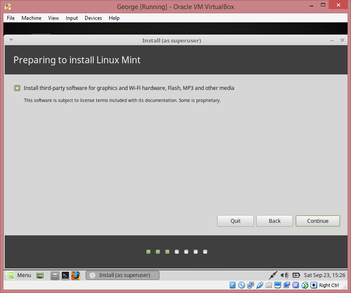Click VirtualBox optical disc status icon
The image size is (351, 293).
coord(242,285)
